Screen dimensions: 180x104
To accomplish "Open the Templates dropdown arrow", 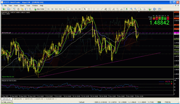I will tap(161, 9).
